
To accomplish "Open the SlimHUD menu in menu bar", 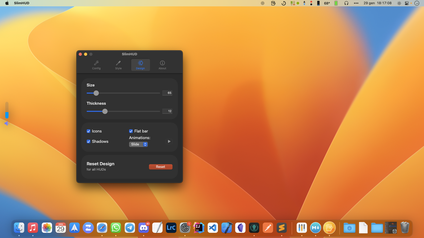I will (22, 3).
